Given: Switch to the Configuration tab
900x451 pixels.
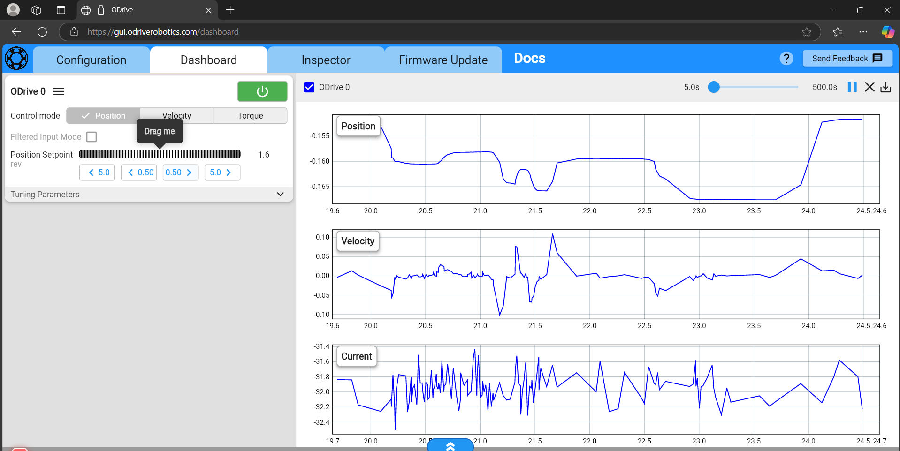Looking at the screenshot, I should tap(92, 60).
